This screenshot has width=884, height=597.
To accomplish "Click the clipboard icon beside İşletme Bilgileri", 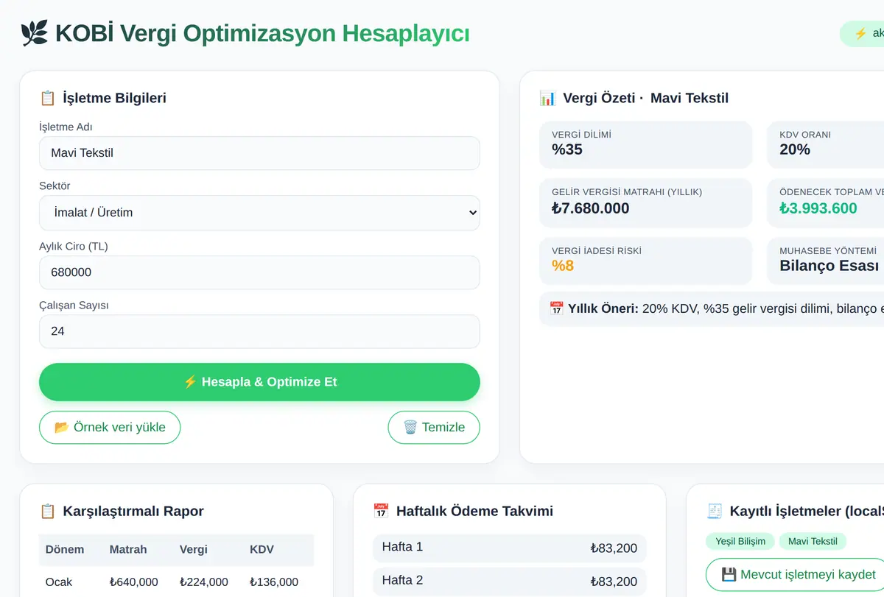I will [x=48, y=98].
